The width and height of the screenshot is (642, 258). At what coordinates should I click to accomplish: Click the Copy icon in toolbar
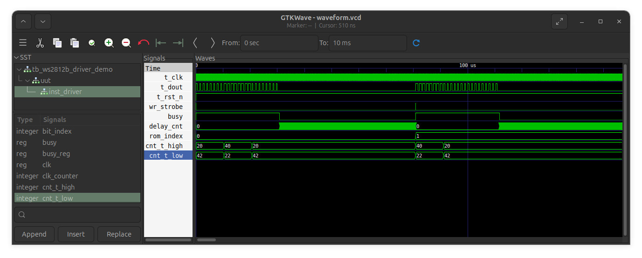(57, 43)
